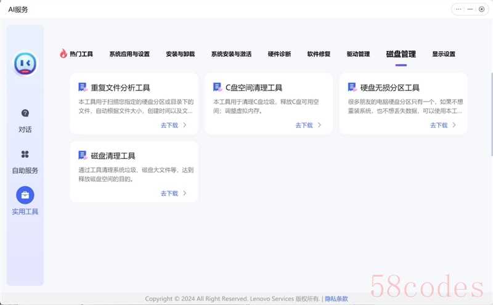The image size is (493, 305).
Task: Switch to the 系统应用与设置 tab
Action: (129, 54)
